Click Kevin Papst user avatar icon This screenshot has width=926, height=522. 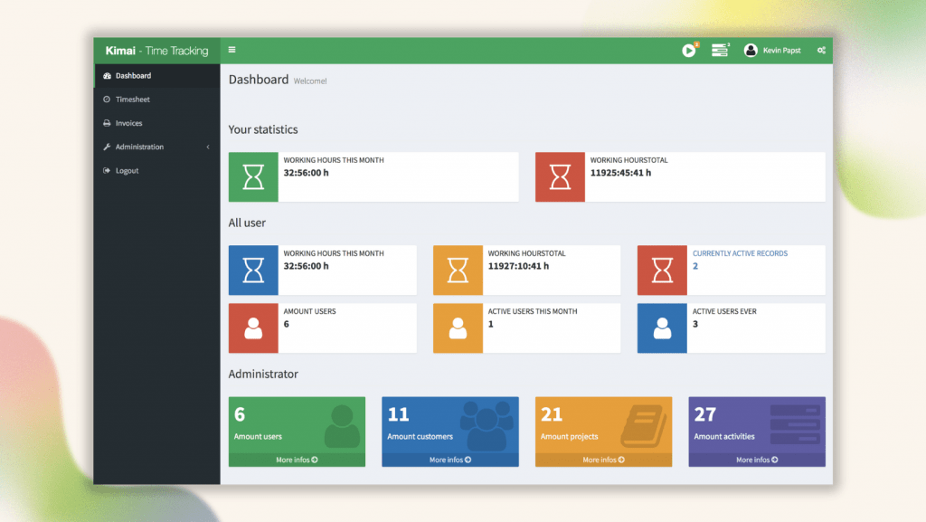tap(751, 51)
